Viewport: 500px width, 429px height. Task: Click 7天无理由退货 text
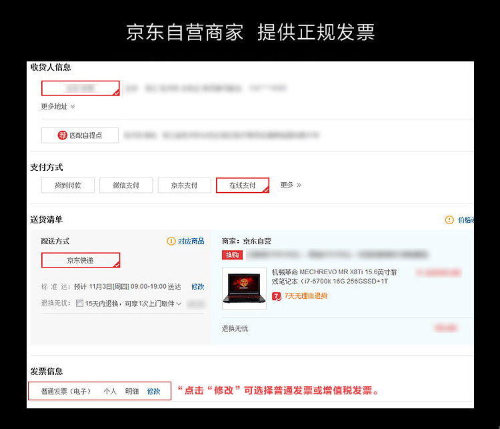coord(306,296)
